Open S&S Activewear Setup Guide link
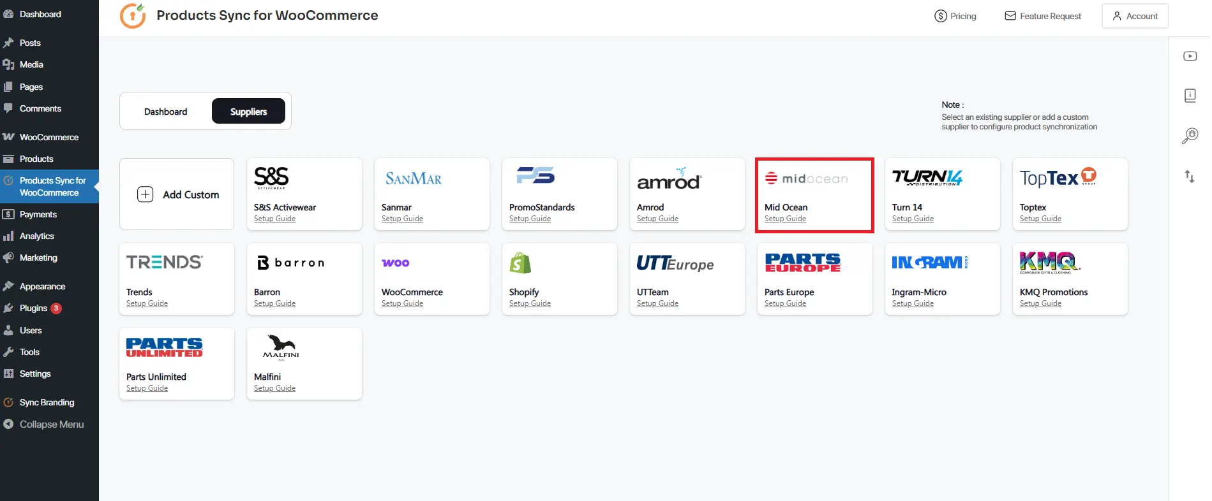 [274, 219]
